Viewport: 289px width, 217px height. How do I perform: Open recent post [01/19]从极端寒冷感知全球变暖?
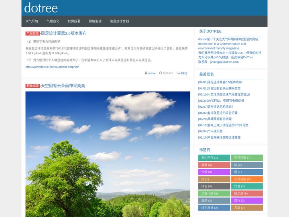click(219, 137)
